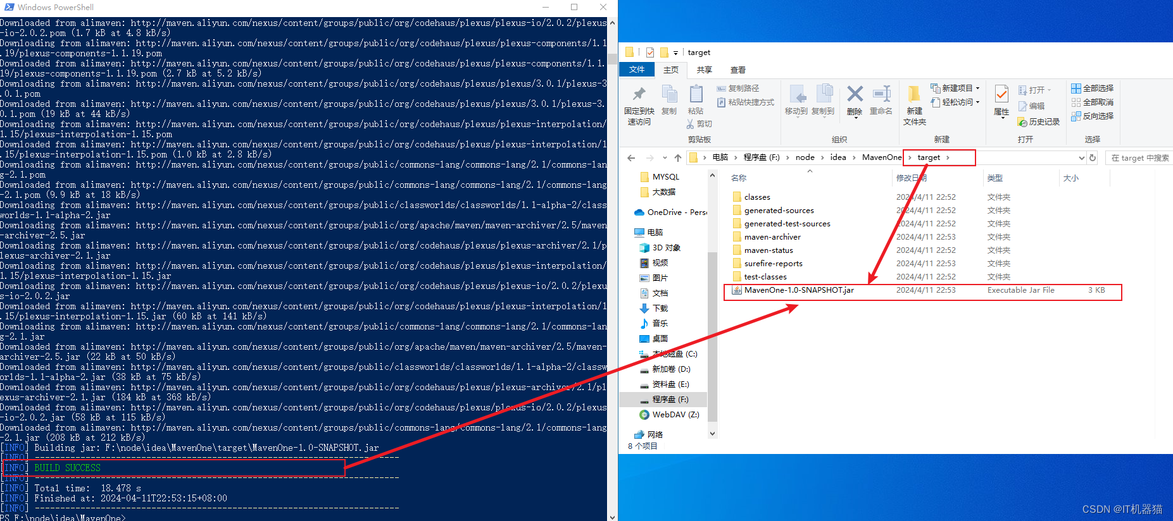
Task: Sort by Size (大小) column header
Action: coord(1071,178)
